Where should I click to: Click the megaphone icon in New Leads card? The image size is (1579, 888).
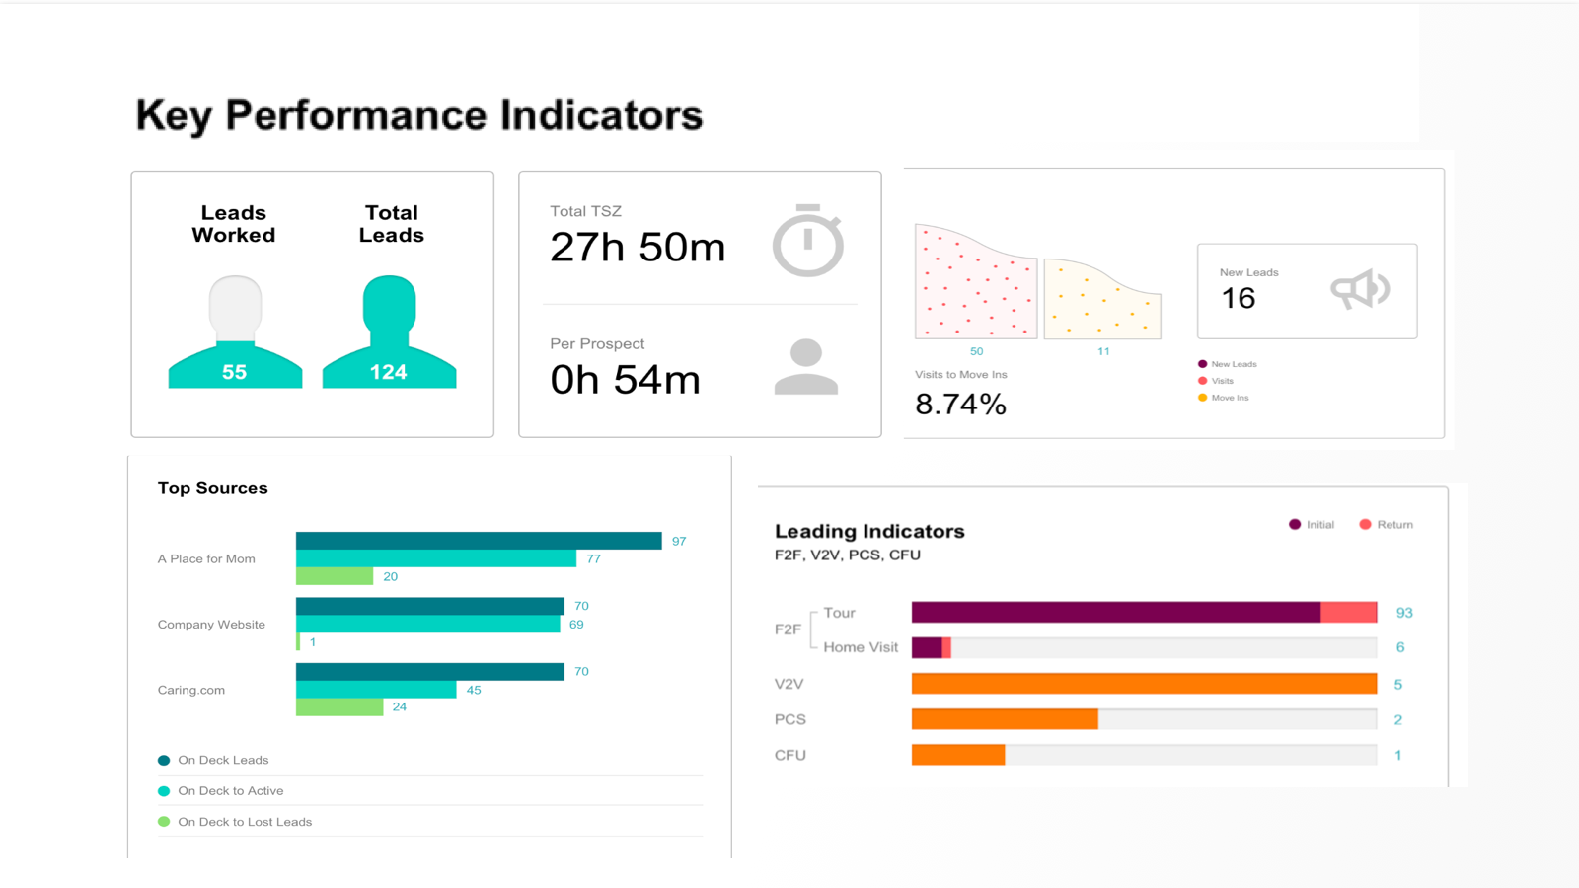click(1360, 290)
